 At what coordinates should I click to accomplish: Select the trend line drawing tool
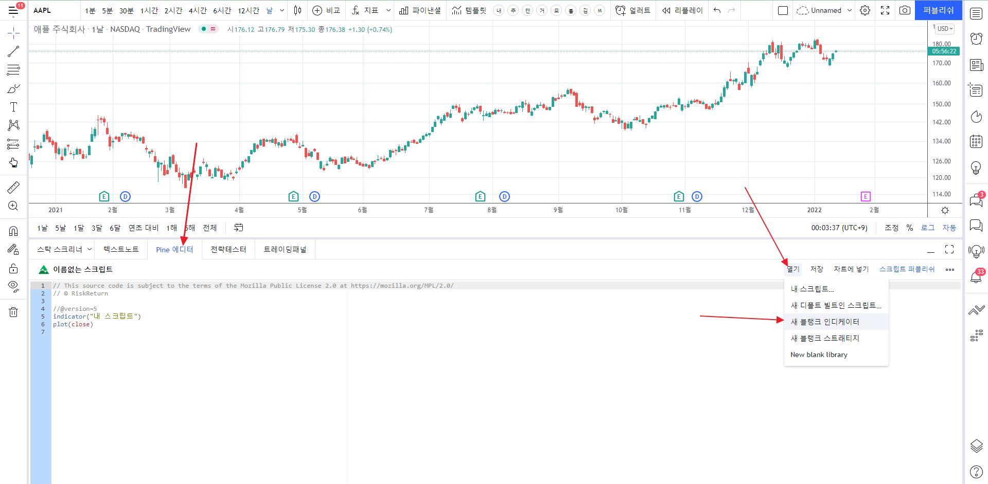click(13, 51)
